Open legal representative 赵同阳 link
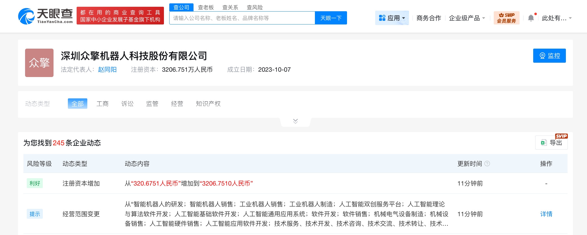This screenshot has width=587, height=235. coord(107,70)
